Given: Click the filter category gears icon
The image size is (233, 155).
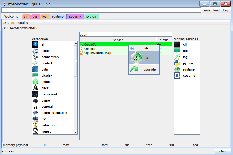Looking at the screenshot, I should click(35, 88).
